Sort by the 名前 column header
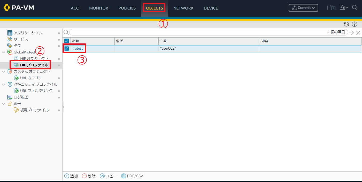The image size is (362, 182). [93, 41]
